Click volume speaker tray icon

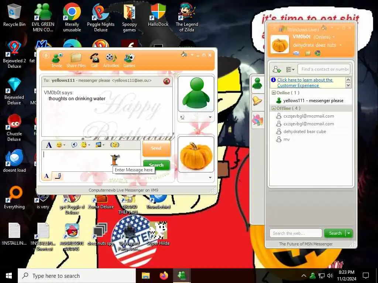click(330, 275)
